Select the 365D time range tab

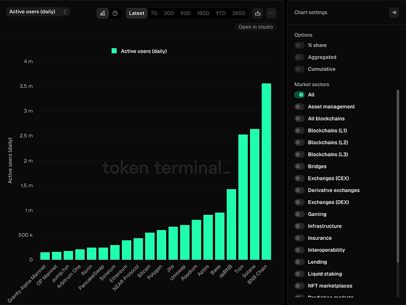point(239,13)
